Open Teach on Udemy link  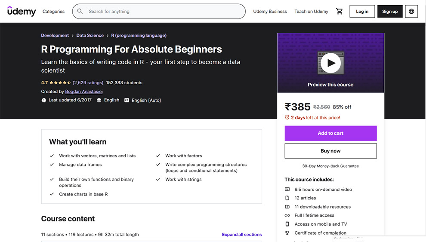coord(312,12)
